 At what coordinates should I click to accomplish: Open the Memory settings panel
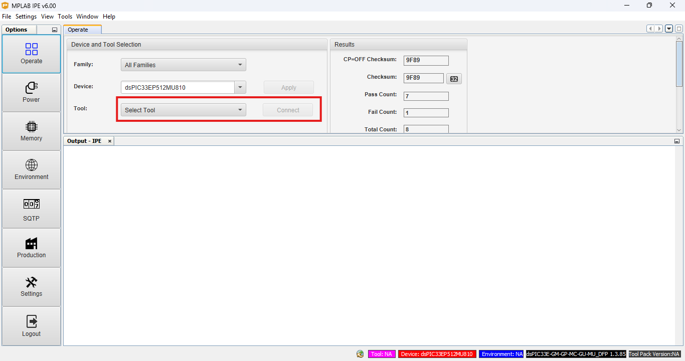click(31, 131)
